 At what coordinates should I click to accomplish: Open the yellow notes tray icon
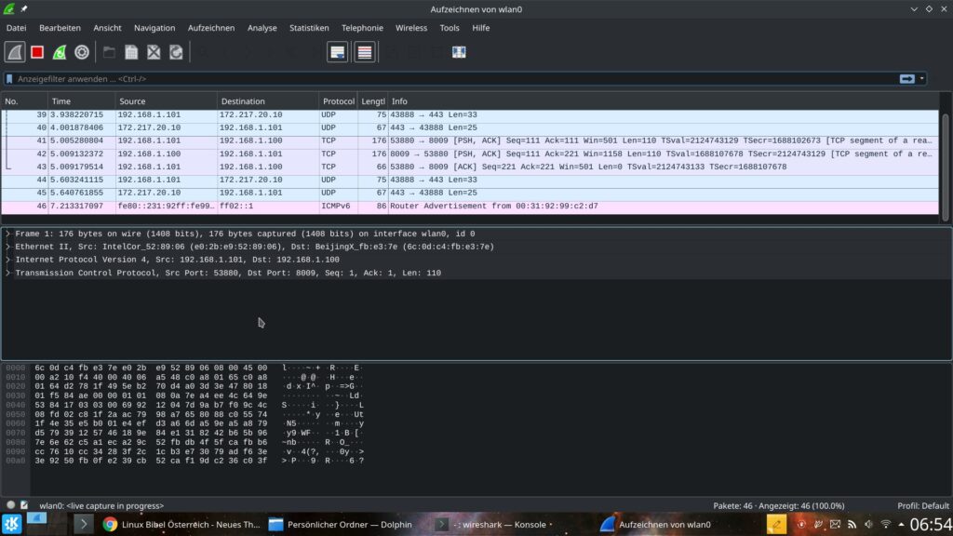(776, 525)
